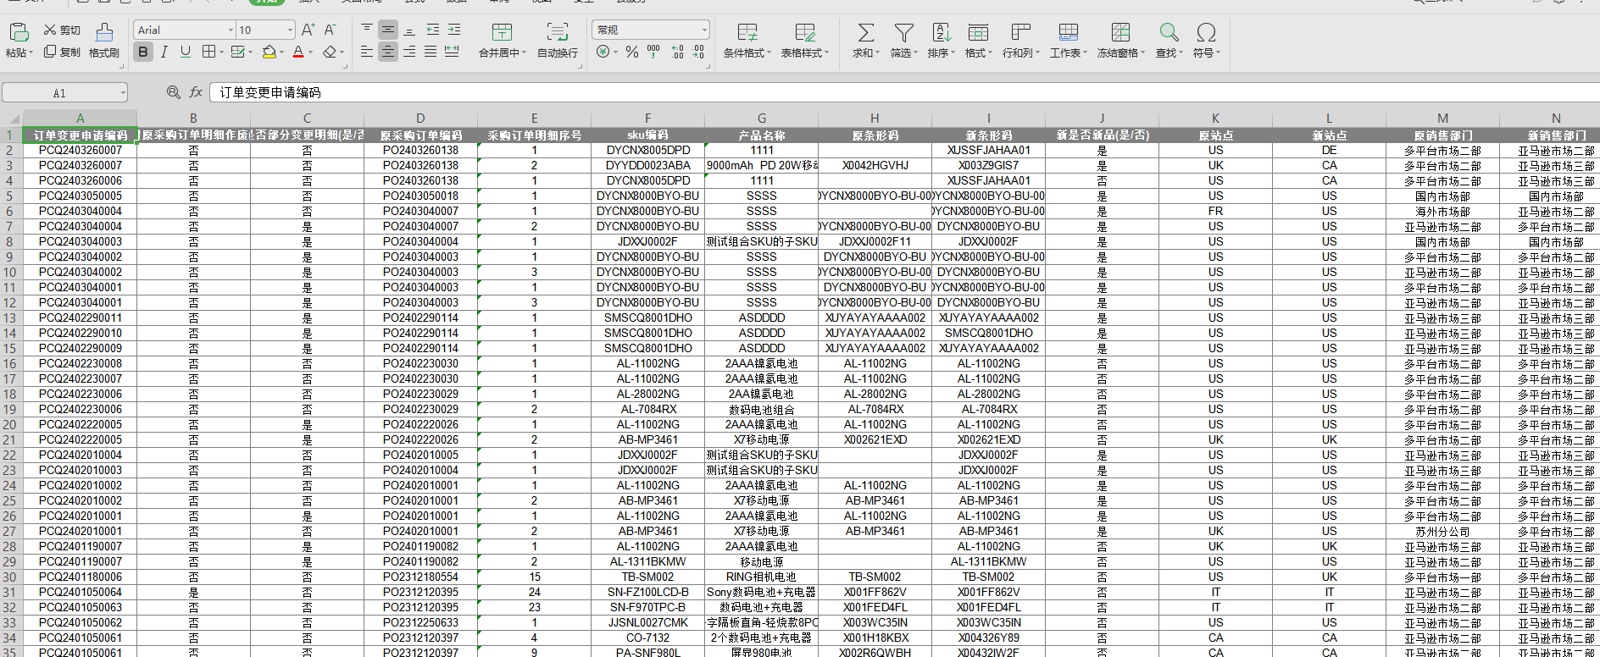Image resolution: width=1600 pixels, height=657 pixels.
Task: Toggle bold formatting button
Action: (x=143, y=52)
